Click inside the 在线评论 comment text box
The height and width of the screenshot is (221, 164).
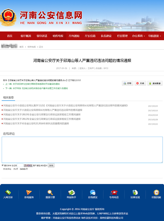click(82, 150)
